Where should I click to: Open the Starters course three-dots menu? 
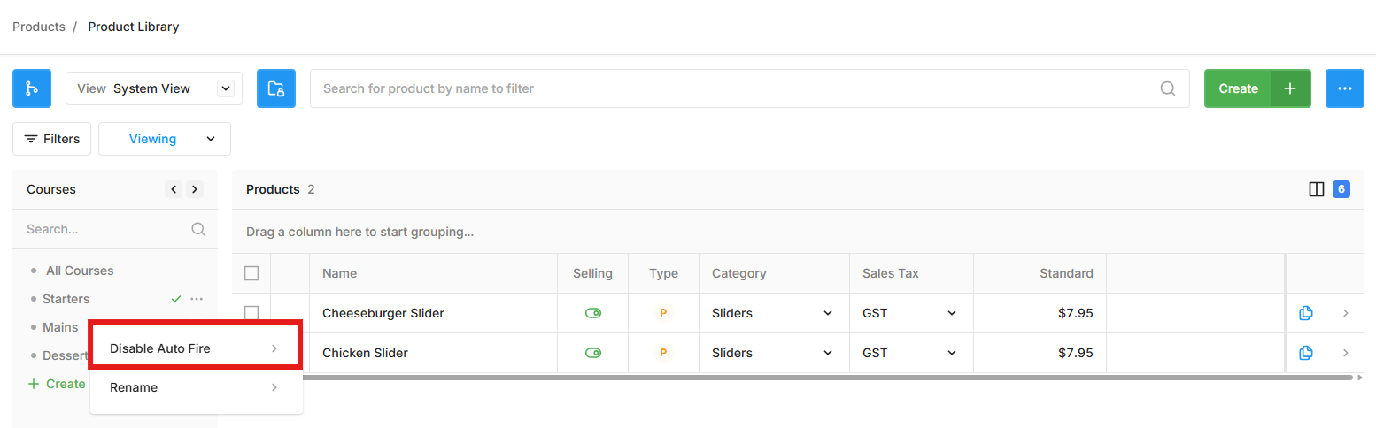pyautogui.click(x=197, y=299)
